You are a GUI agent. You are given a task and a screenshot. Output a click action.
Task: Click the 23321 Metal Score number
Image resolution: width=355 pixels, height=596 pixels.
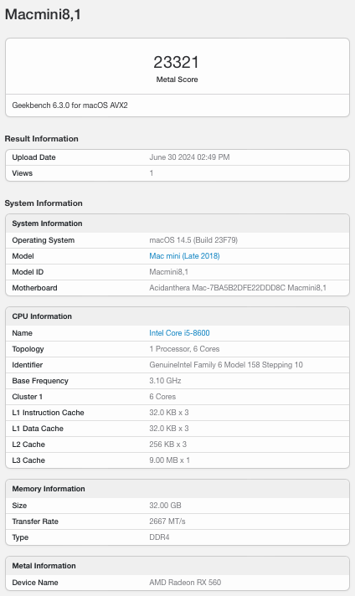[177, 62]
